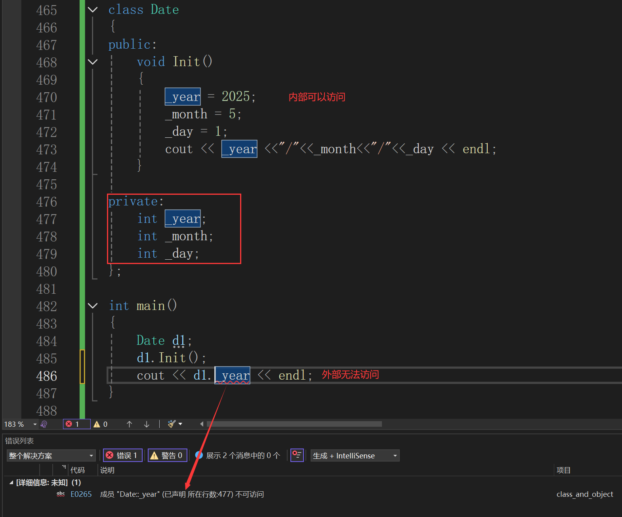Toggle the build-only error filter icon
This screenshot has width=622, height=517.
[x=297, y=456]
